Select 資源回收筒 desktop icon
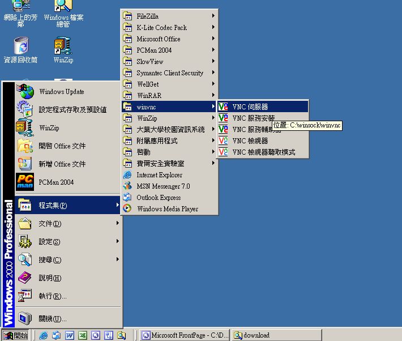Image resolution: width=402 pixels, height=341 pixels. (x=21, y=50)
